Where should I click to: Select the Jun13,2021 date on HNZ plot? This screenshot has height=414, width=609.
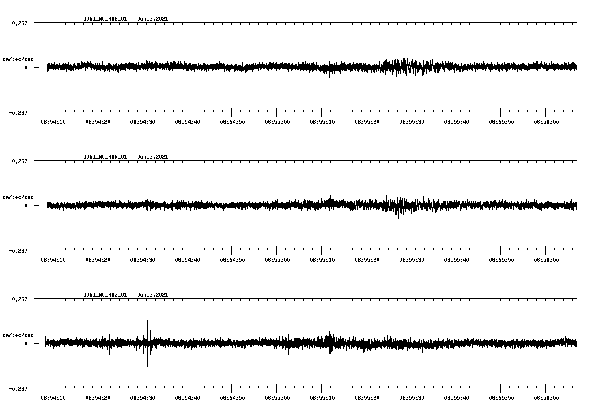(152, 295)
